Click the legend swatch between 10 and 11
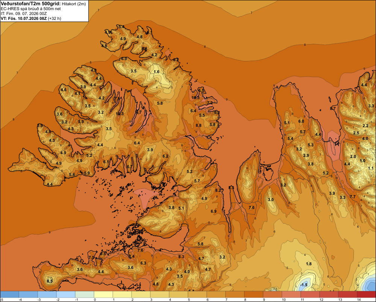Viewport: 376px width, 302px height. (291, 294)
